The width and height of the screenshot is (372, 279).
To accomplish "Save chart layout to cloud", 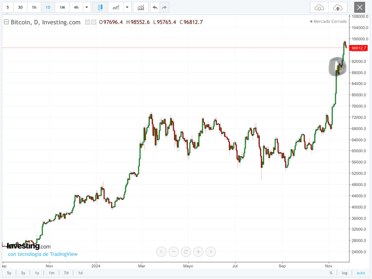I will (x=338, y=7).
